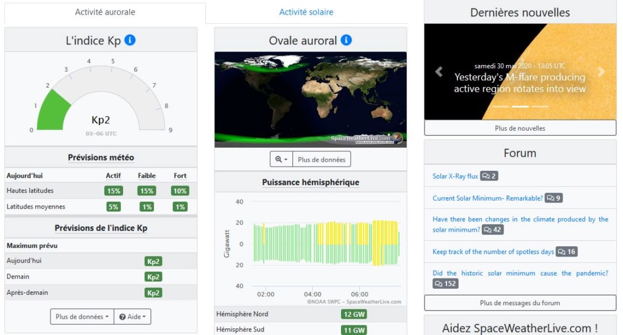Click the auroral oval world map image
The width and height of the screenshot is (623, 335).
tap(311, 100)
